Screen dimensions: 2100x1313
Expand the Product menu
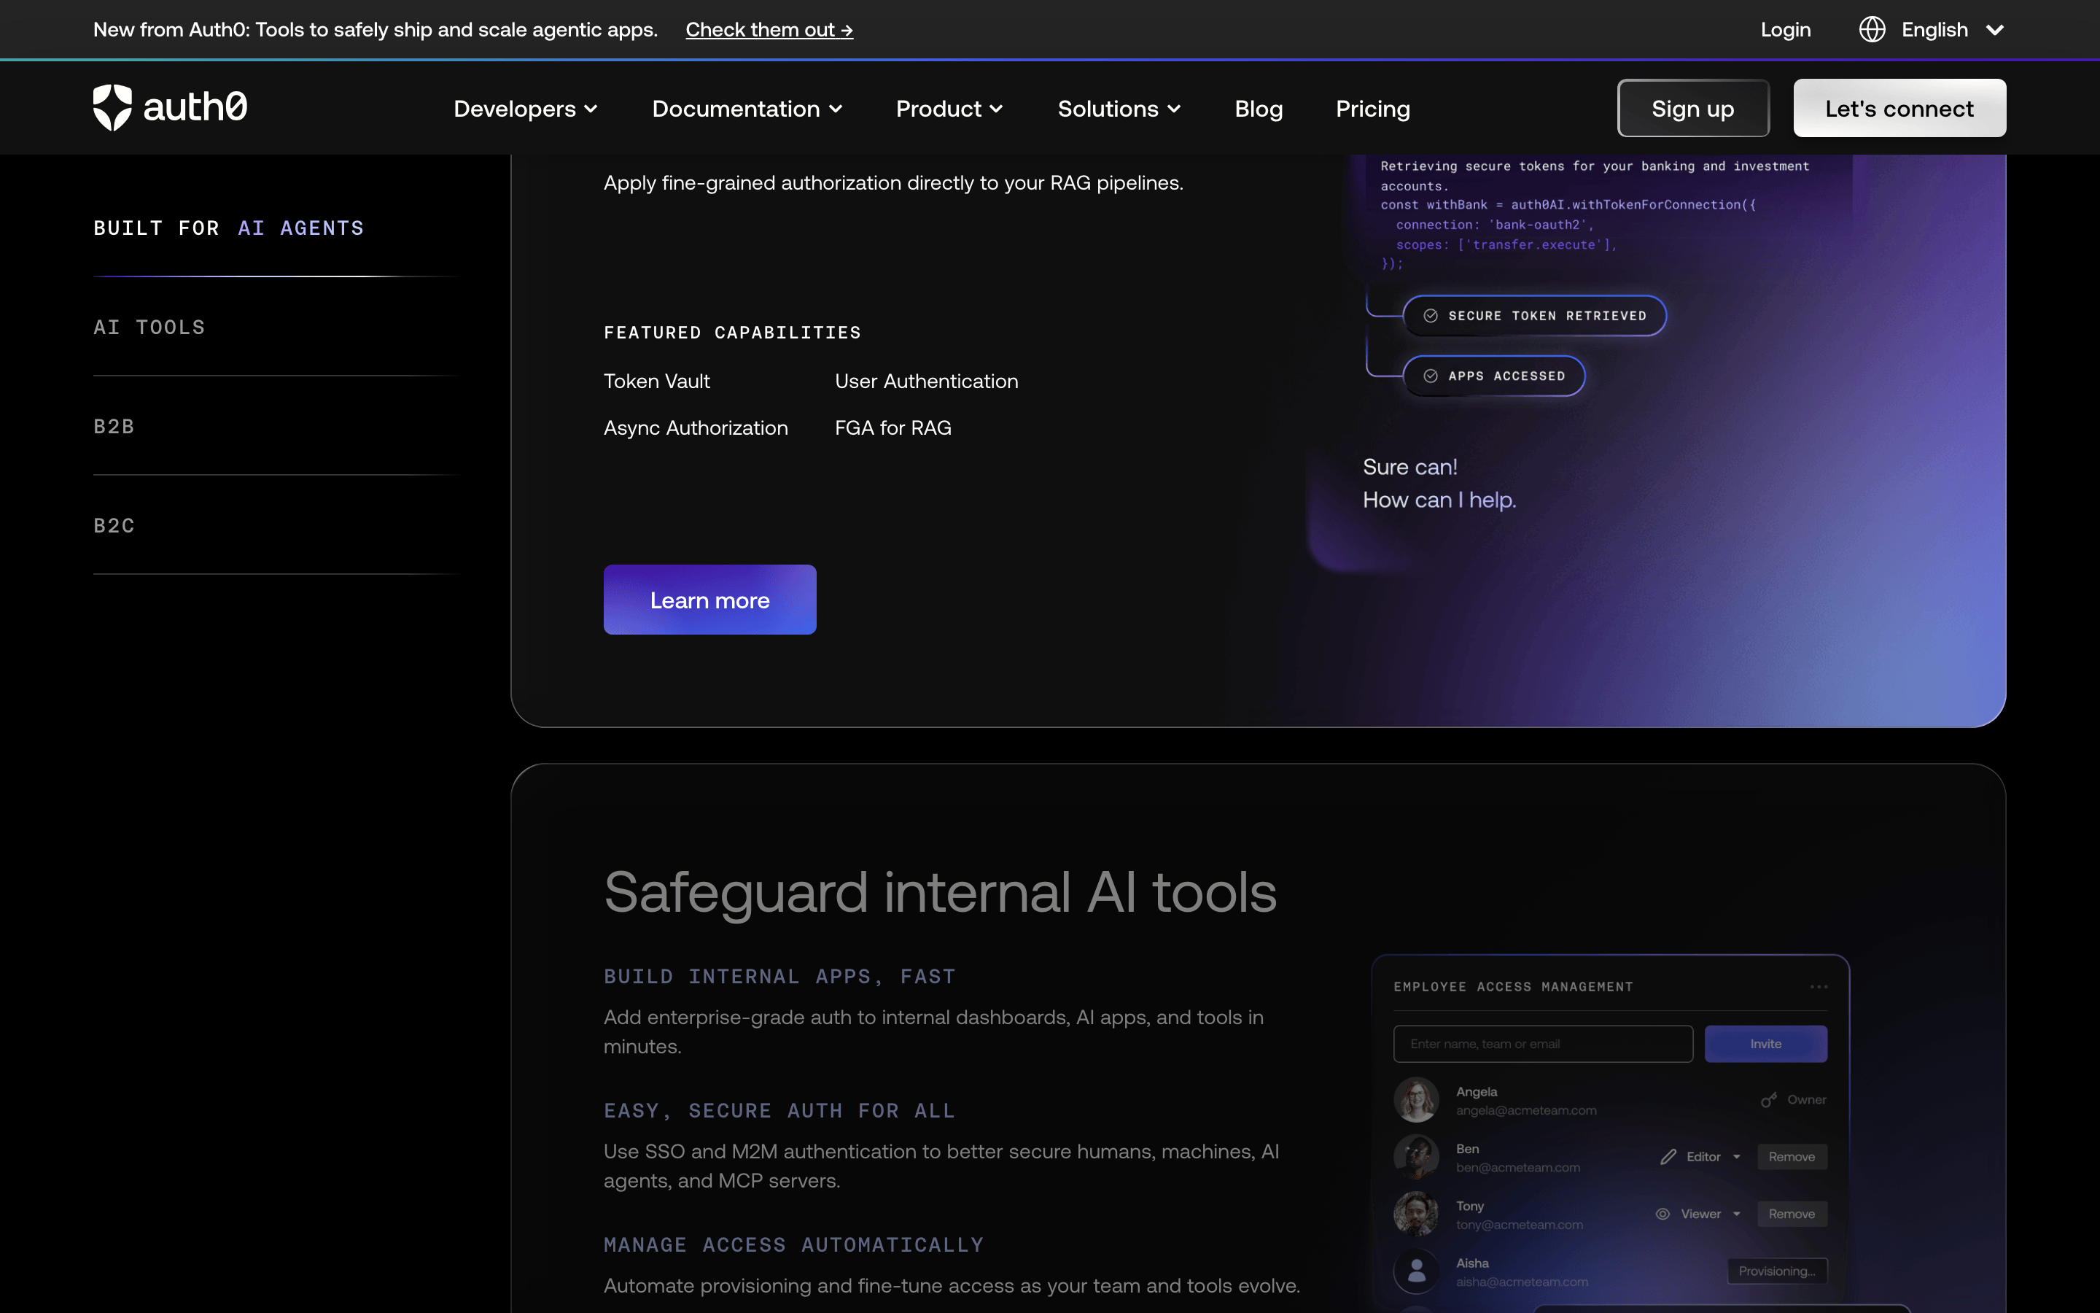(x=949, y=109)
